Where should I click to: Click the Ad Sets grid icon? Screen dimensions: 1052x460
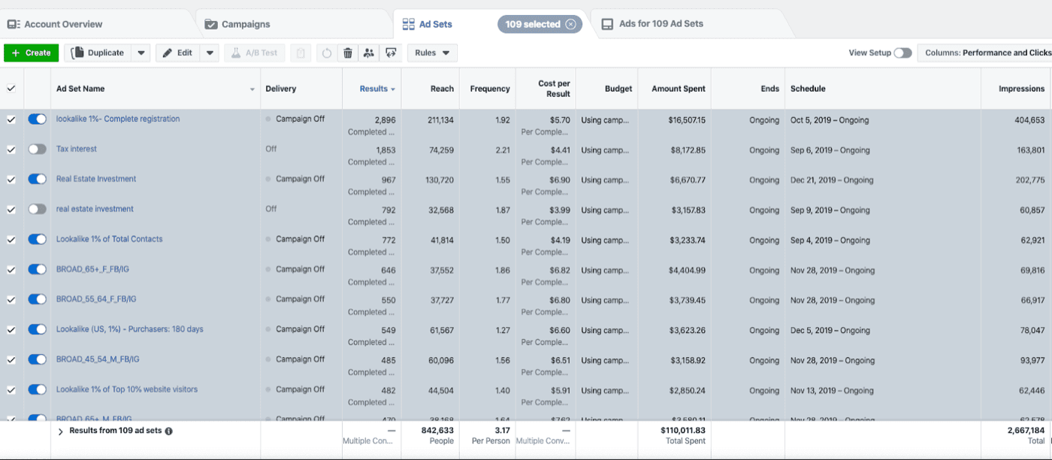click(409, 24)
